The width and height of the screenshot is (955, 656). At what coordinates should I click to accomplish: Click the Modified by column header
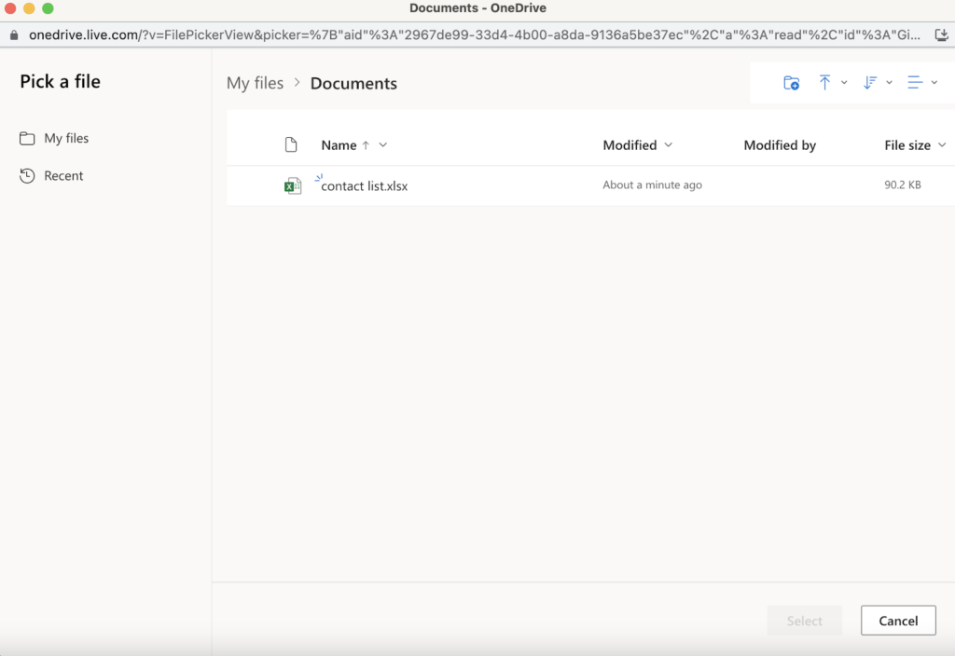pos(780,144)
